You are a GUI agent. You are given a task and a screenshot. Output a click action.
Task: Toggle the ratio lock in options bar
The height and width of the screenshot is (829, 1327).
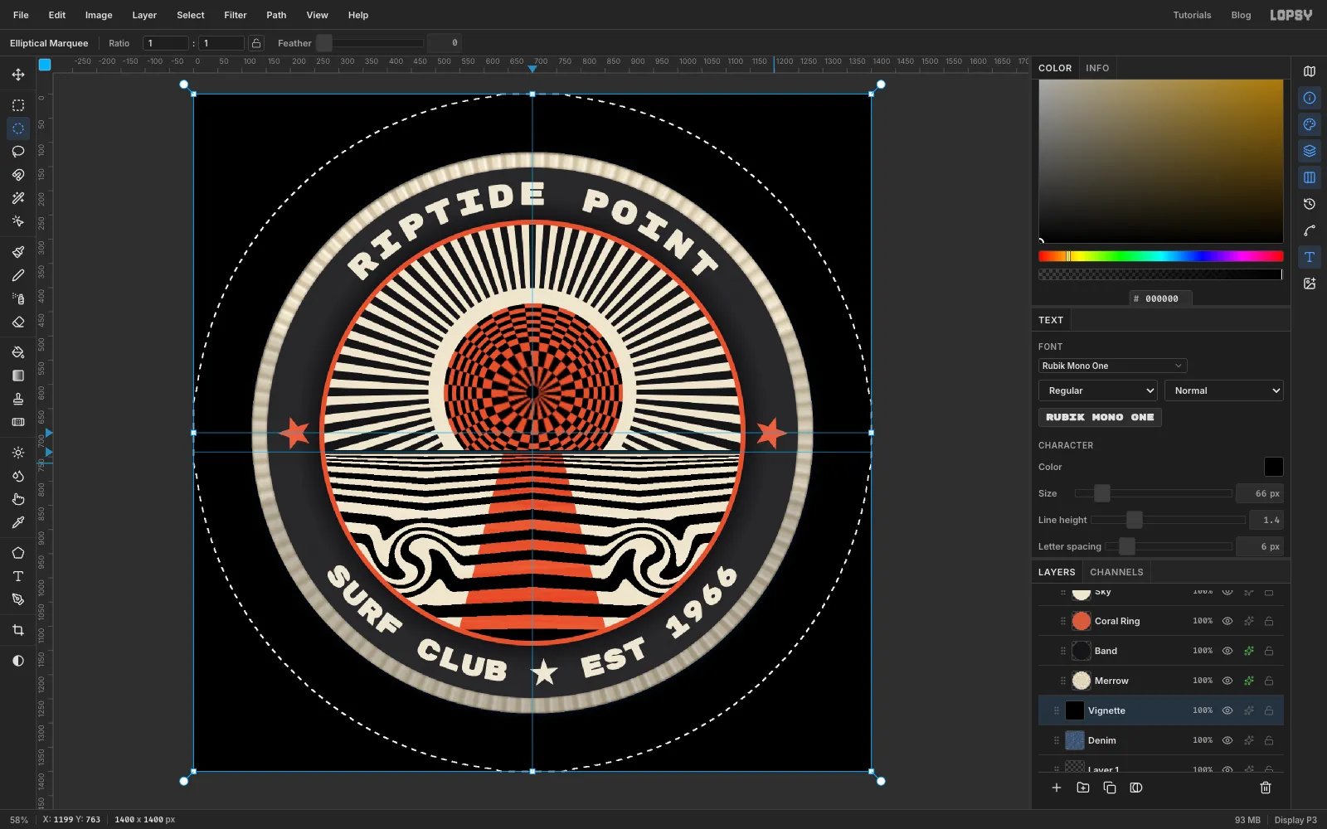coord(257,43)
